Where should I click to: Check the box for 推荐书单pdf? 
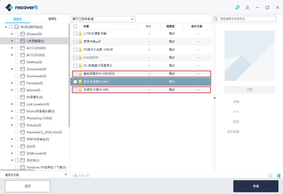pyautogui.click(x=75, y=42)
